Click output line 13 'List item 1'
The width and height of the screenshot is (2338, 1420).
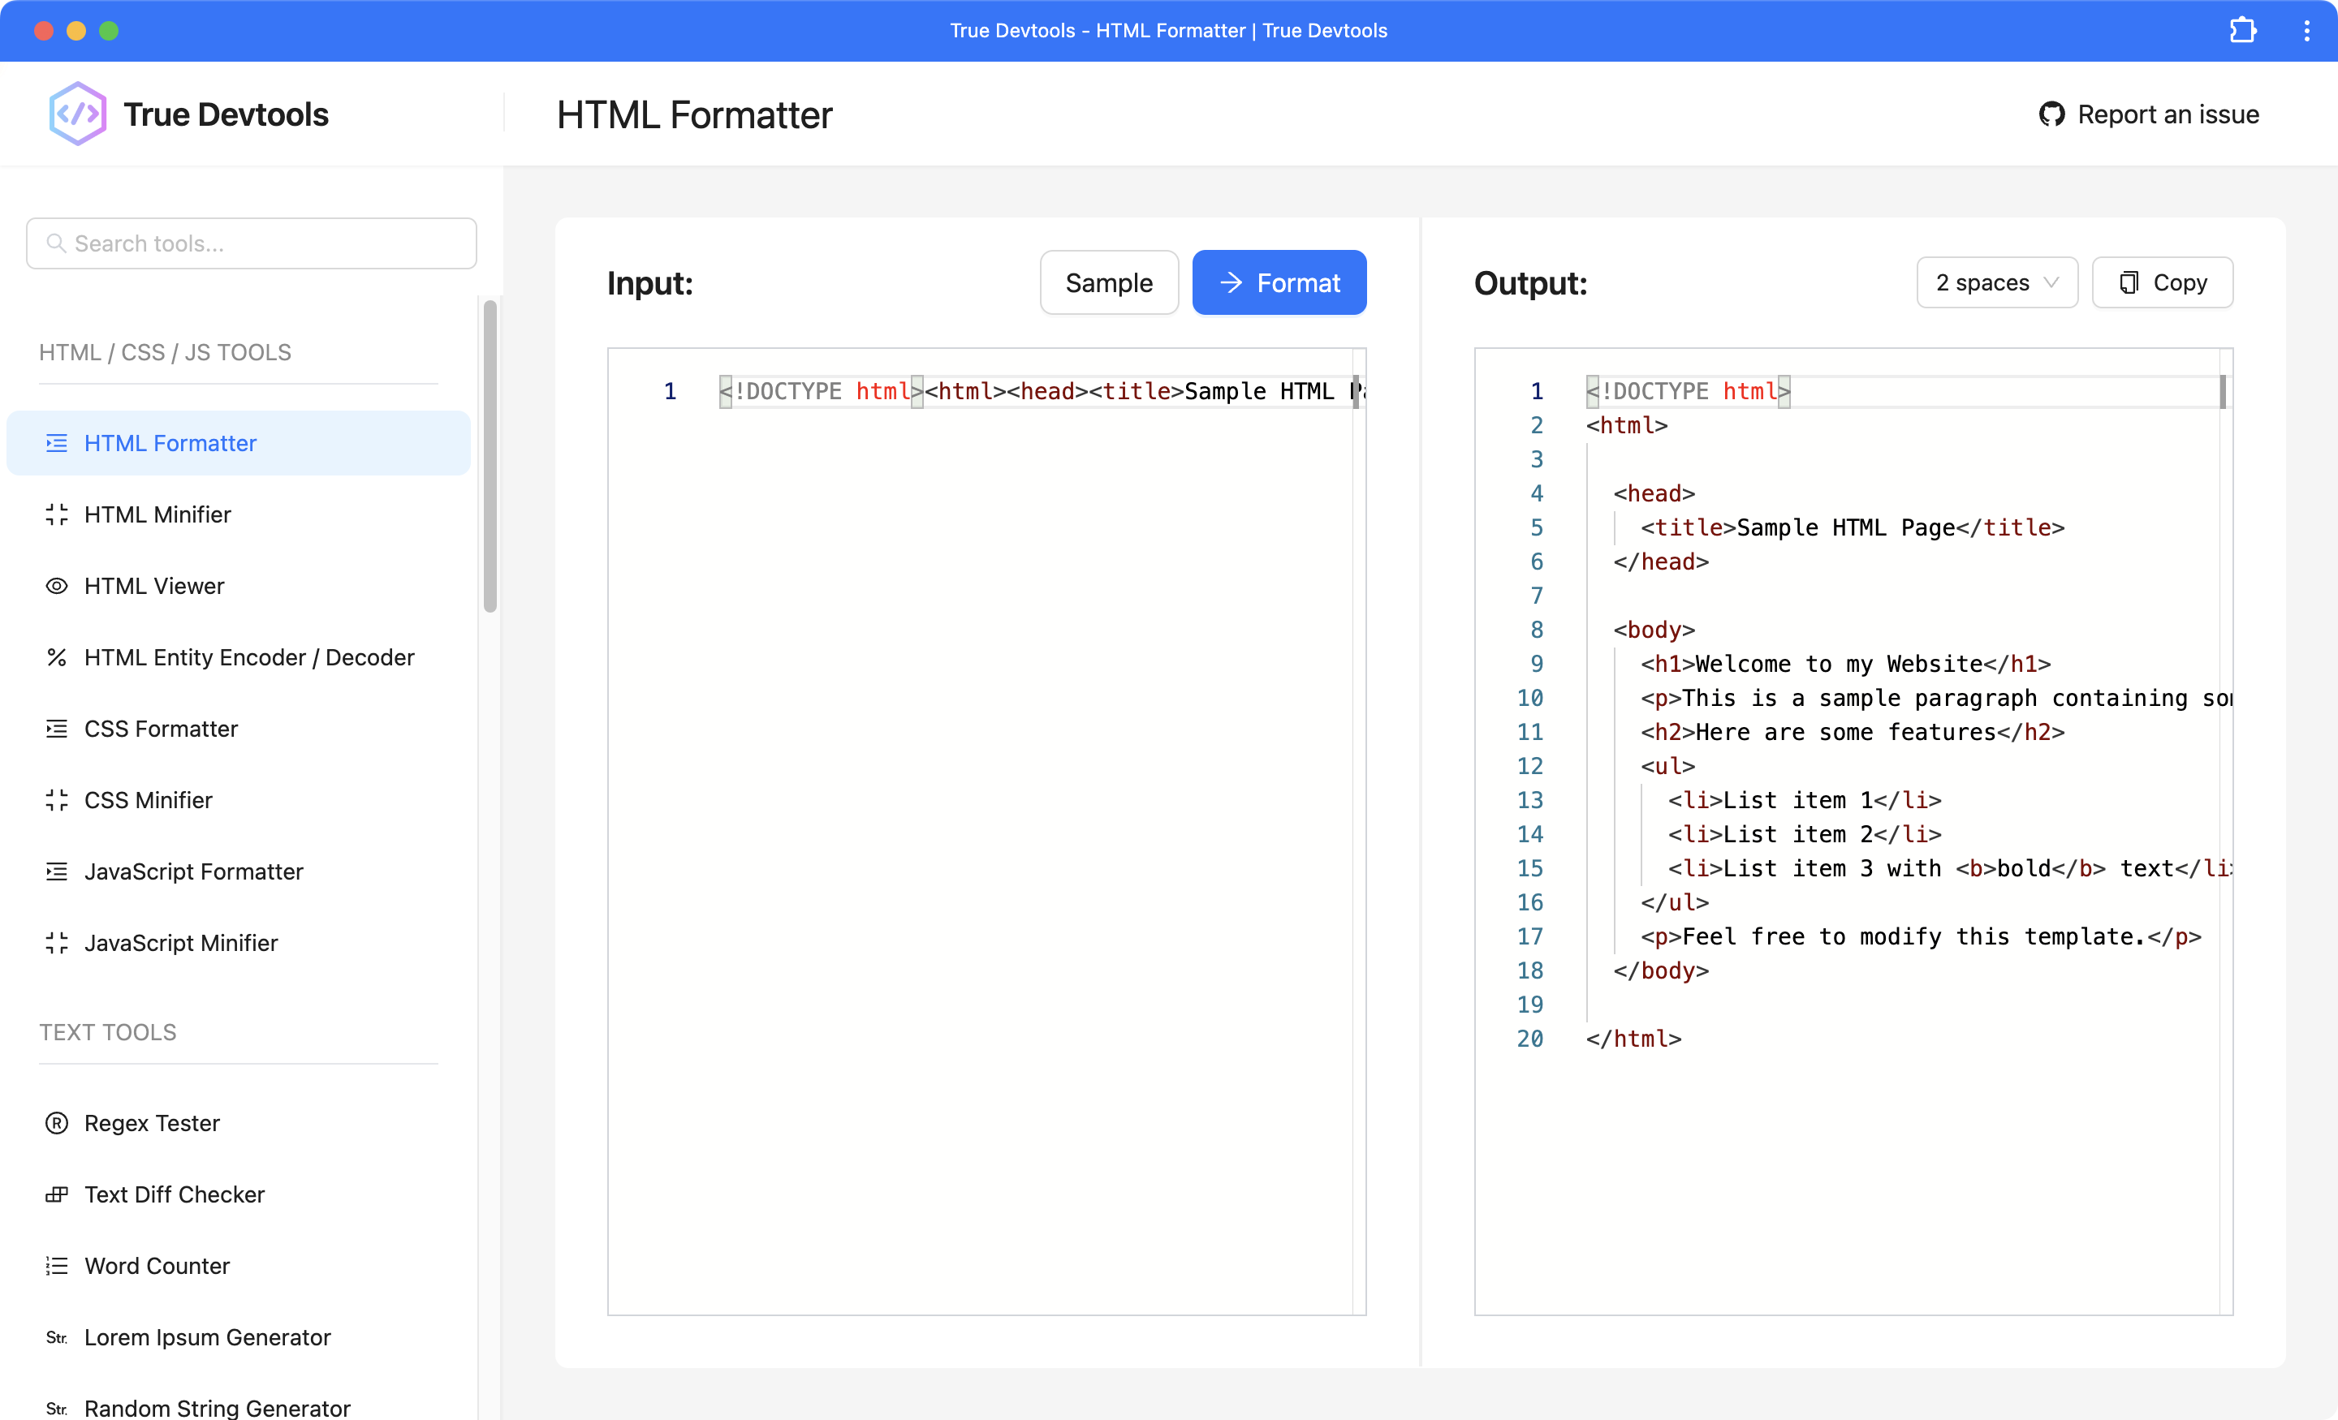pos(1805,801)
